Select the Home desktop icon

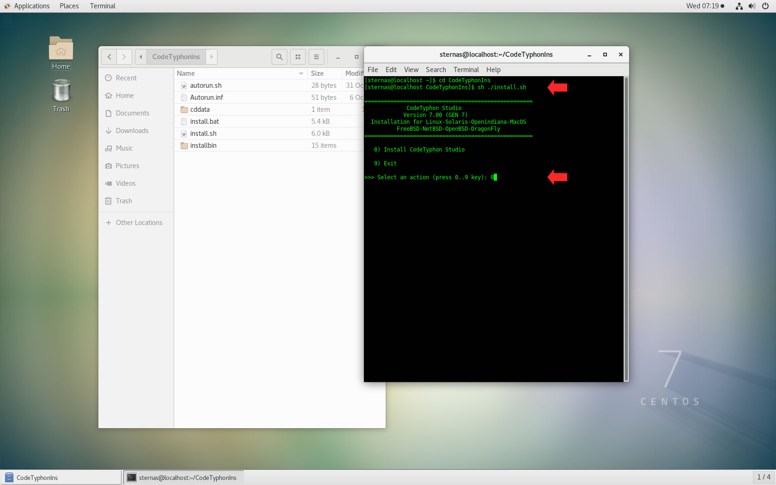61,53
